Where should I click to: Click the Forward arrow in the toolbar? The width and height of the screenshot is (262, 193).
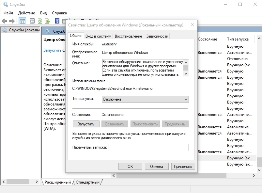(12, 21)
